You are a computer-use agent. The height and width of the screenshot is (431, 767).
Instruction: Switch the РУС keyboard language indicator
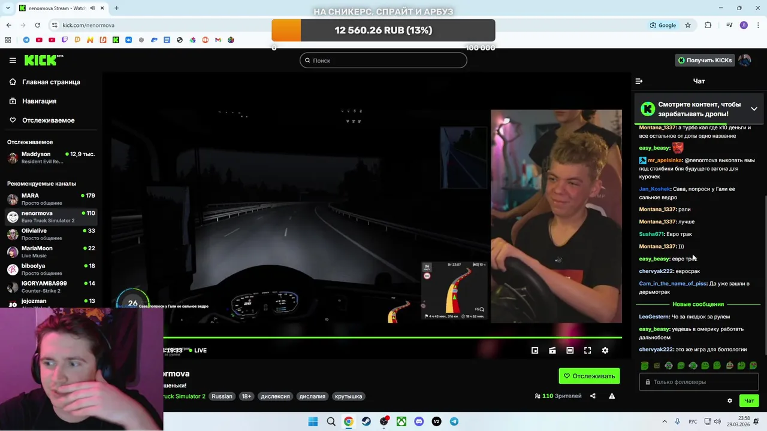[693, 421]
